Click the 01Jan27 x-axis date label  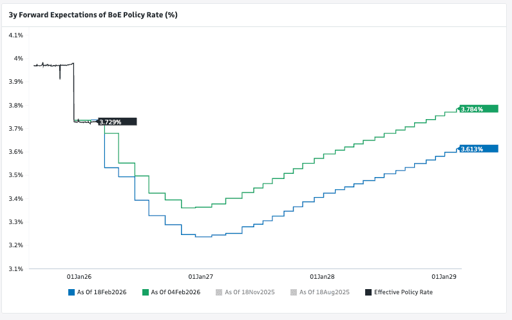click(x=200, y=276)
